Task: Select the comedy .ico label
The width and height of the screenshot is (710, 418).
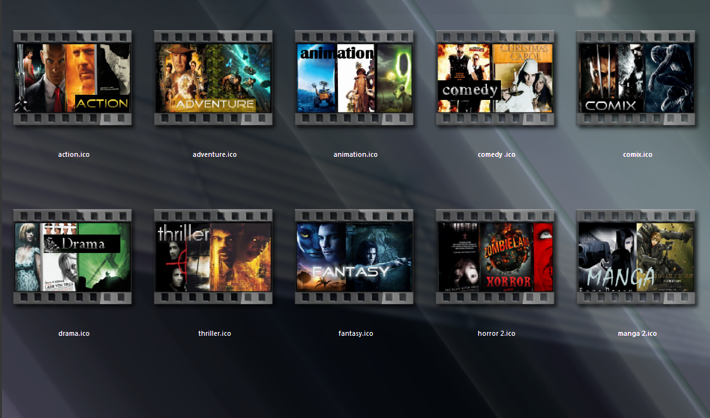Action: (496, 154)
